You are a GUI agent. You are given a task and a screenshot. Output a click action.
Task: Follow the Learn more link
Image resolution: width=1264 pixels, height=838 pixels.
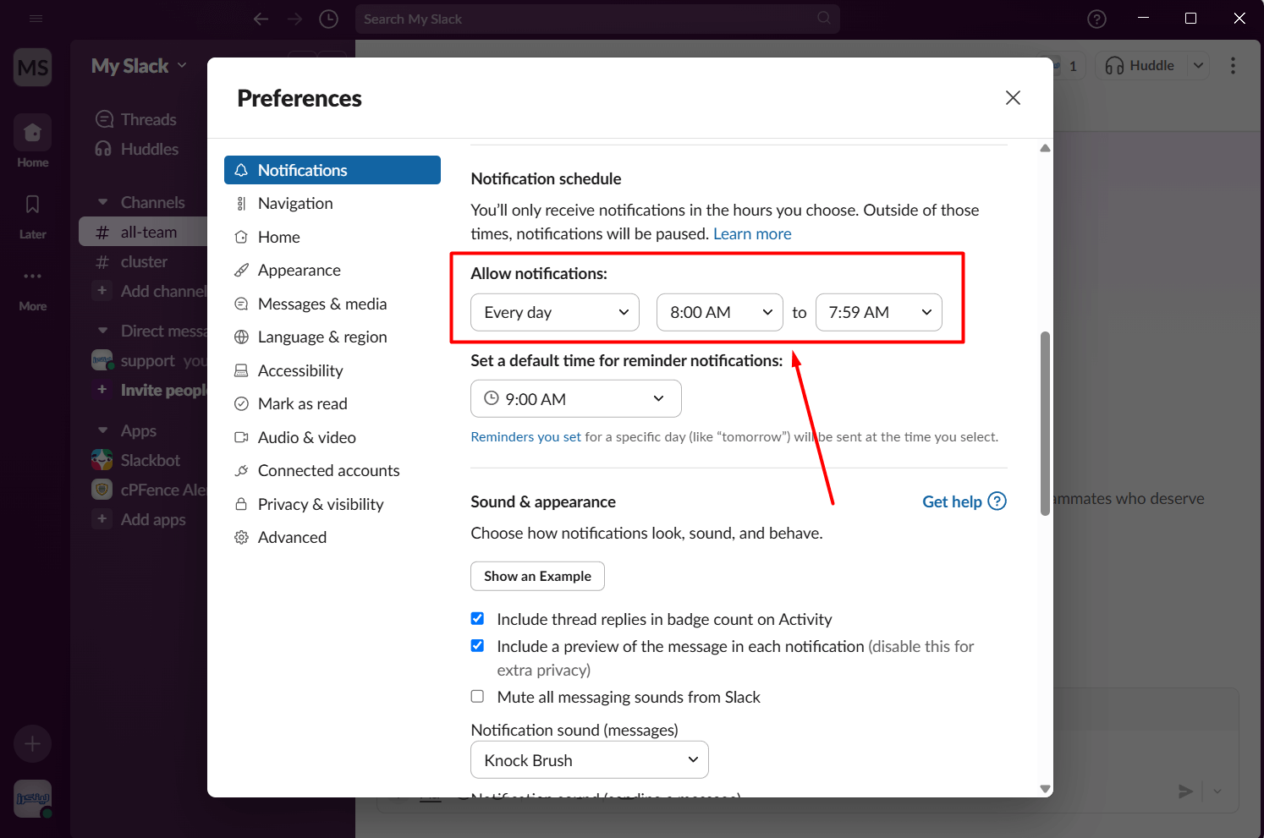pos(752,234)
